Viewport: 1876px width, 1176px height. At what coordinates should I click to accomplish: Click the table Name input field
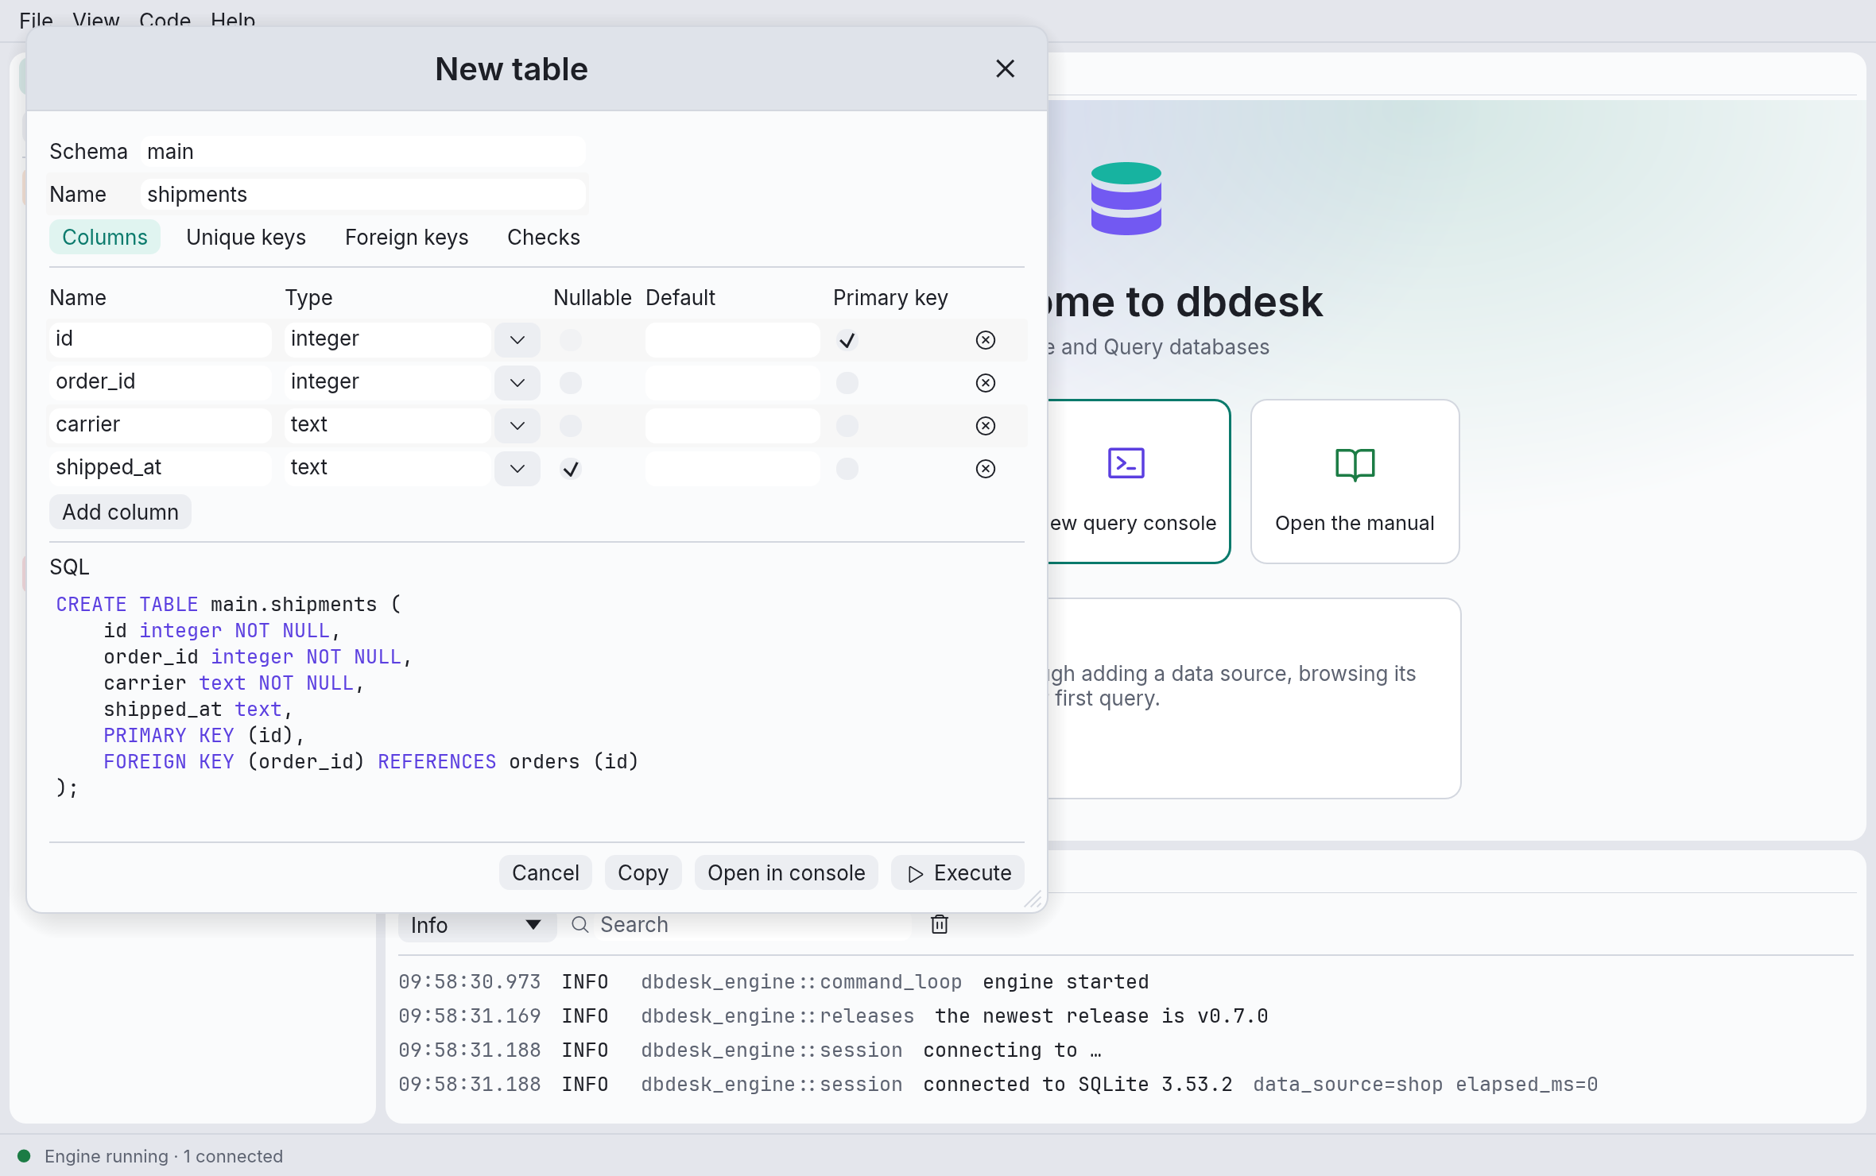pyautogui.click(x=363, y=195)
